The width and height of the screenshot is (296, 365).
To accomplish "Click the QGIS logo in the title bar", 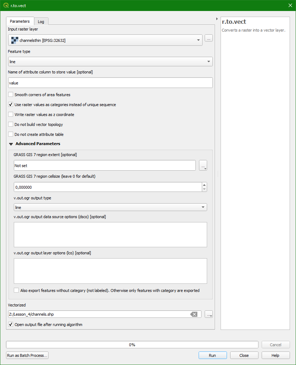I will tap(5, 5).
